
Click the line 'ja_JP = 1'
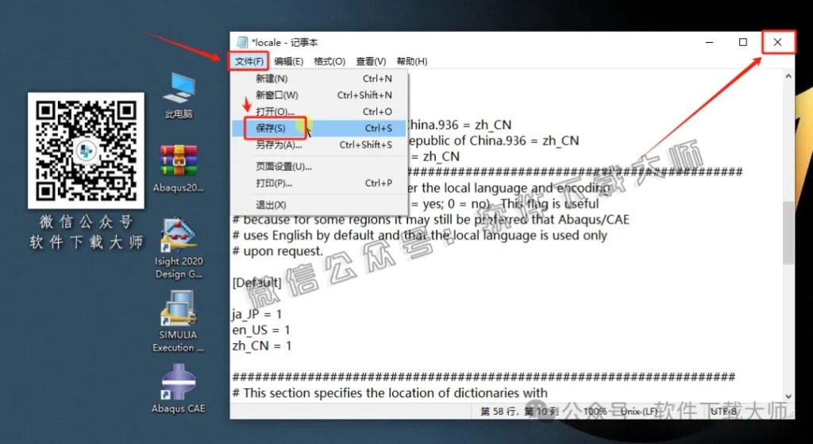tap(257, 315)
